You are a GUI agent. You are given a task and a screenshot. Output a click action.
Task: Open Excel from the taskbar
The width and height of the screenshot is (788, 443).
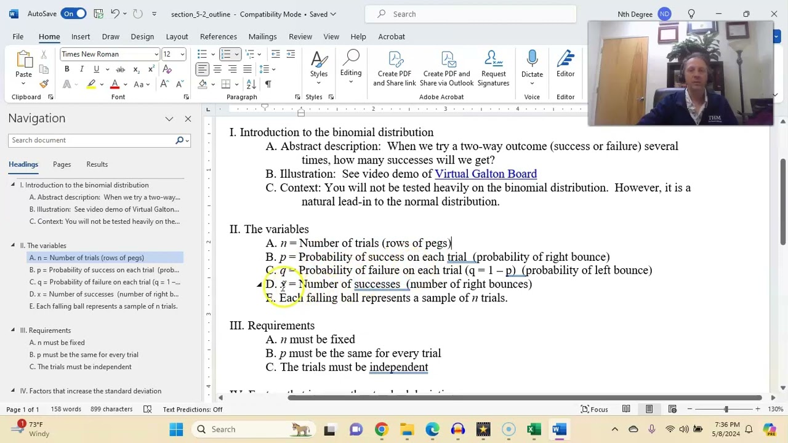coord(534,429)
